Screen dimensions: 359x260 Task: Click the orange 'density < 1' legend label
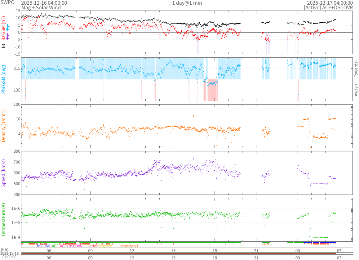129,246
